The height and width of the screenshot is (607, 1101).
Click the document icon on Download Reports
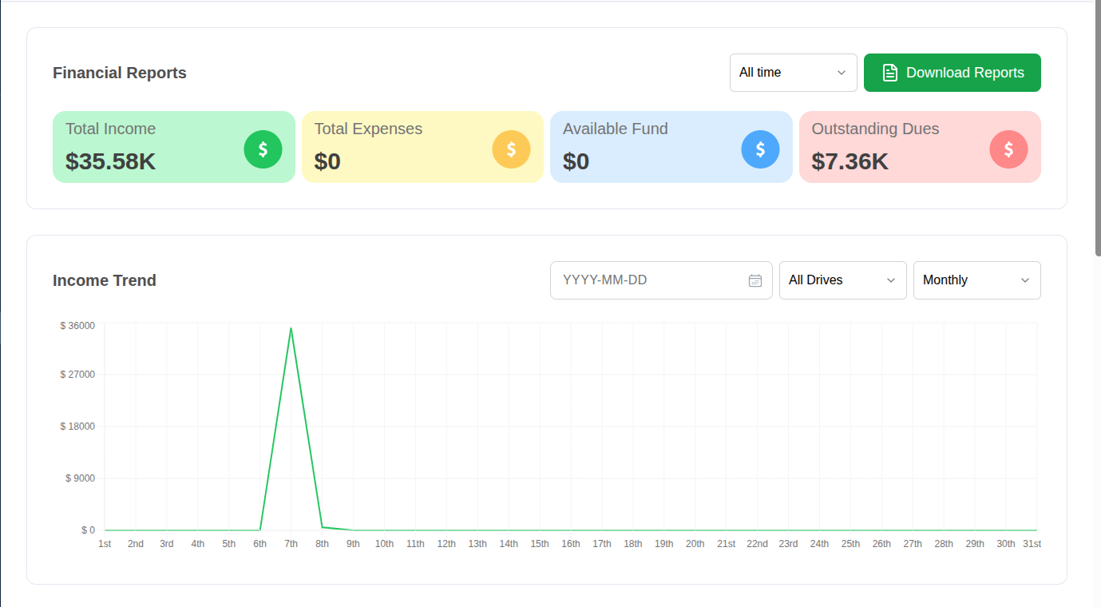889,73
